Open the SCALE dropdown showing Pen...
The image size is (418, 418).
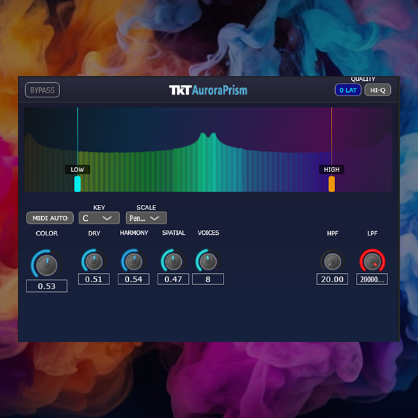(x=146, y=218)
